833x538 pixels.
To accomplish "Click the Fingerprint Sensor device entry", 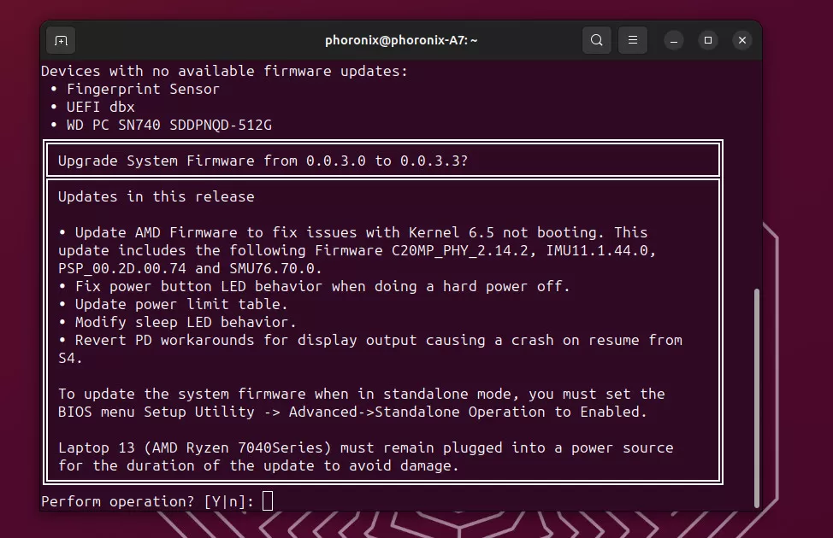I will pos(143,89).
